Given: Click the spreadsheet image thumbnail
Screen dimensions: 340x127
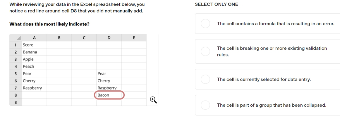Looking at the screenshot, I should point(84,70).
